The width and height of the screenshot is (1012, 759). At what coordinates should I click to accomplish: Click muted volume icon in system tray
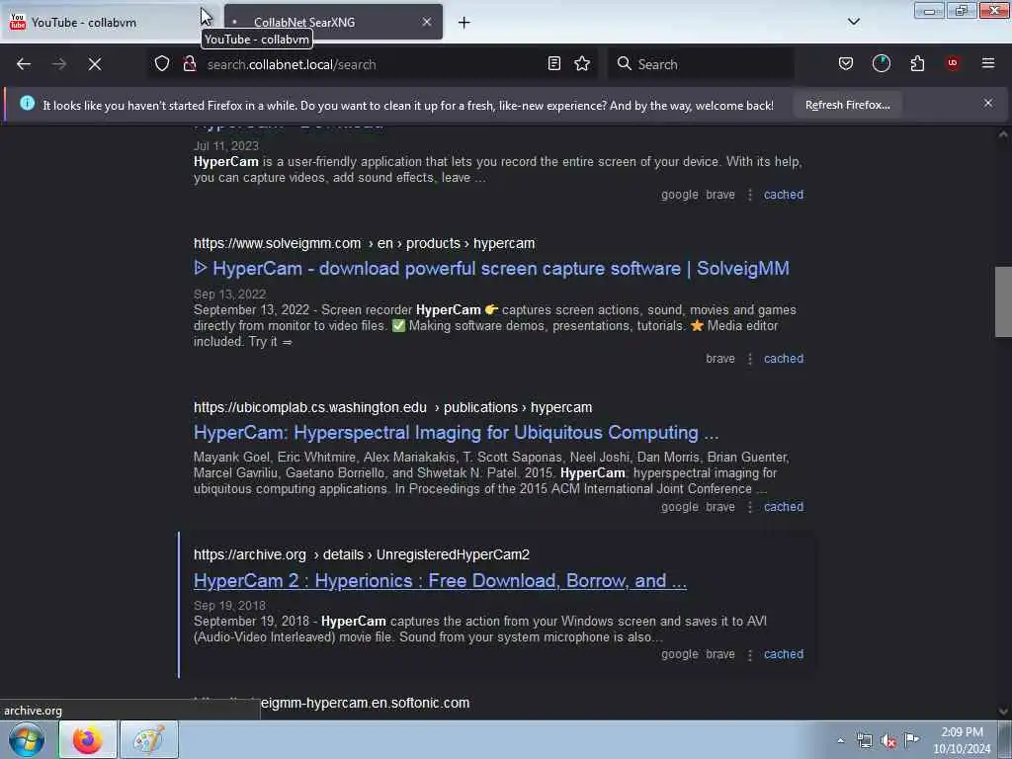click(x=888, y=741)
